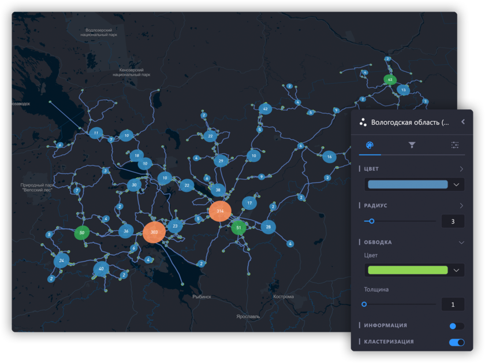Click the layer points icon beside title
The height and width of the screenshot is (363, 485).
(x=363, y=122)
